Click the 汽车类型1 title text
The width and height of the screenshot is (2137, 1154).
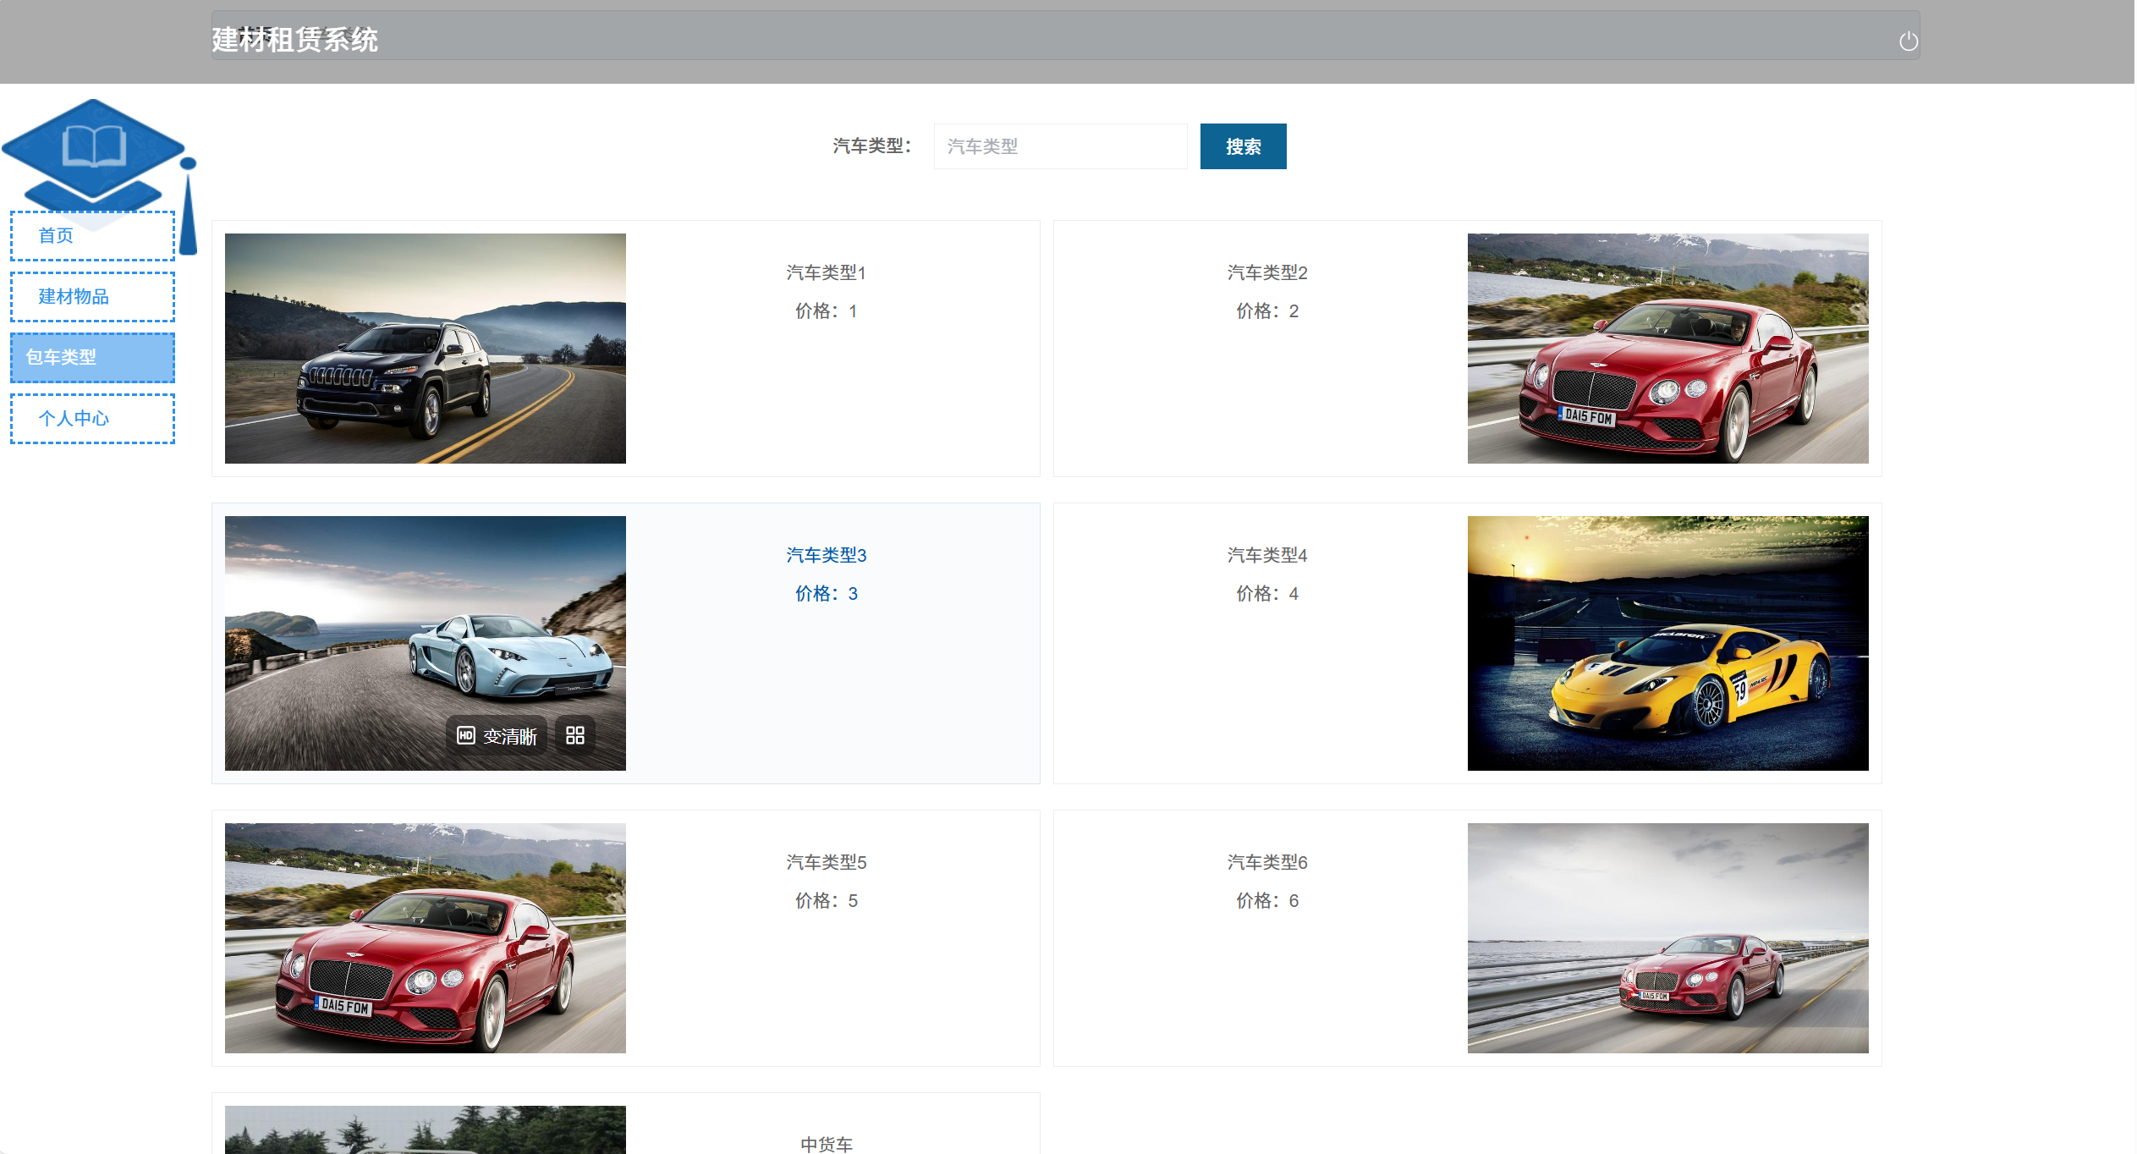tap(827, 272)
